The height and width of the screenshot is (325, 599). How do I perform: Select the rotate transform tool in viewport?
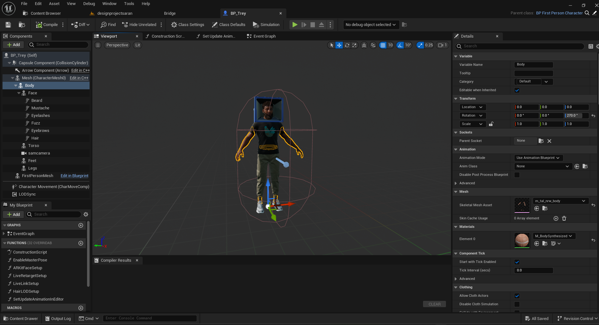pyautogui.click(x=347, y=45)
